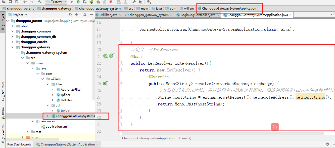Collapse the changgou_gateway module
Viewport: 335px width, 148px height.
(x=12, y=47)
